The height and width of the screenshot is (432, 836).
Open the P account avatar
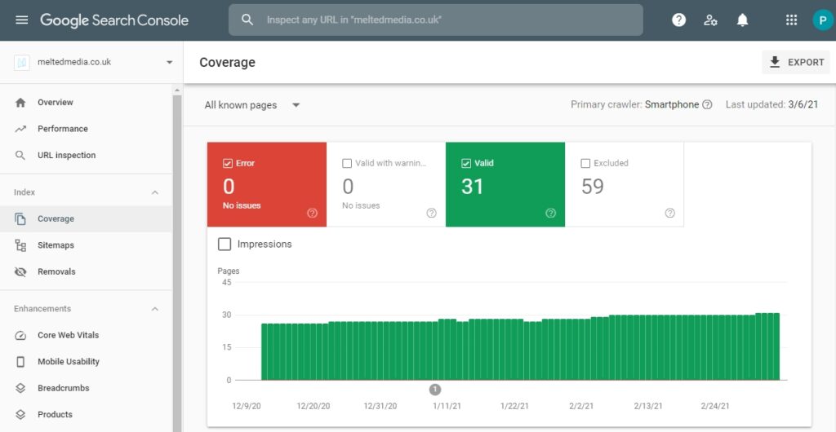[x=823, y=20]
